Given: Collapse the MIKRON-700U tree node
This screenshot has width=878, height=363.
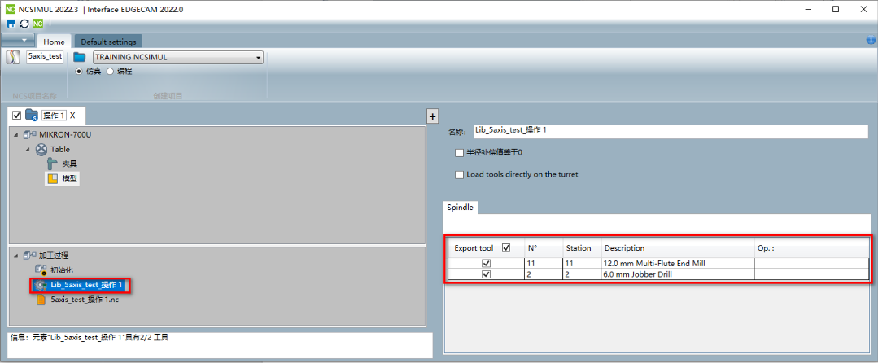Looking at the screenshot, I should tap(17, 135).
